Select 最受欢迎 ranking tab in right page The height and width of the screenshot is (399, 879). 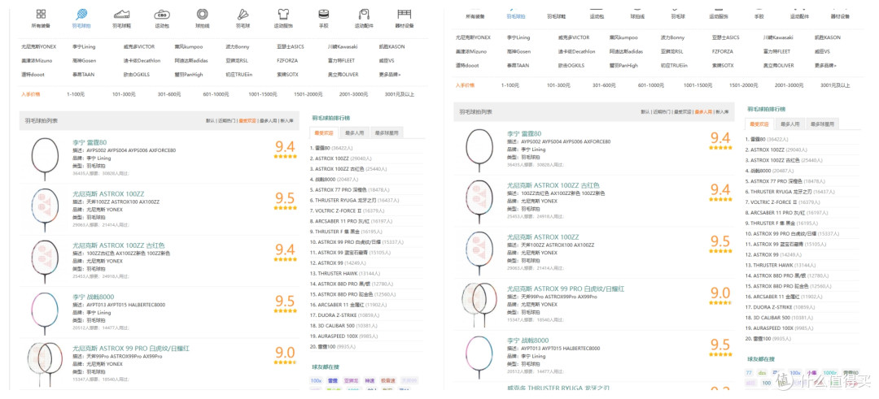point(759,124)
